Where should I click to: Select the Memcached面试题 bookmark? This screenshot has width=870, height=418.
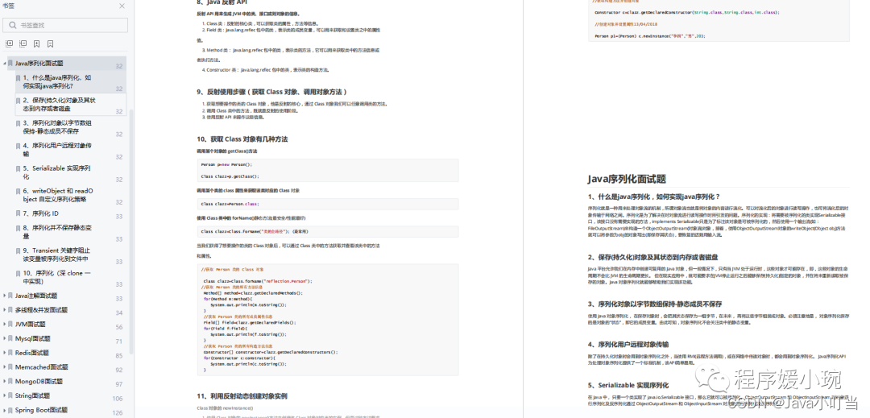click(x=42, y=367)
